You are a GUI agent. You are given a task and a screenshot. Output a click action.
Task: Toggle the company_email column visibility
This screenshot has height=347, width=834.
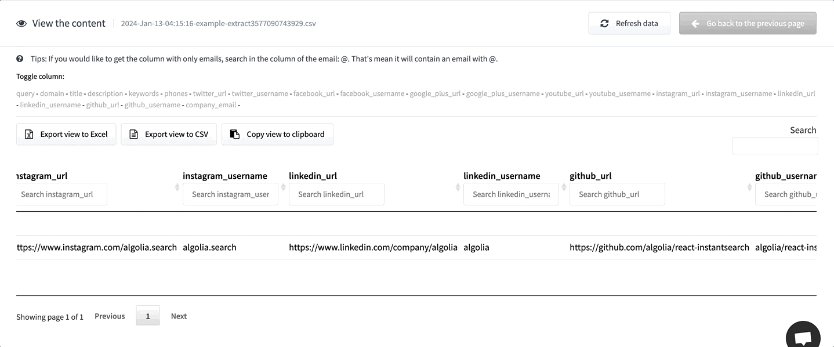tap(211, 105)
